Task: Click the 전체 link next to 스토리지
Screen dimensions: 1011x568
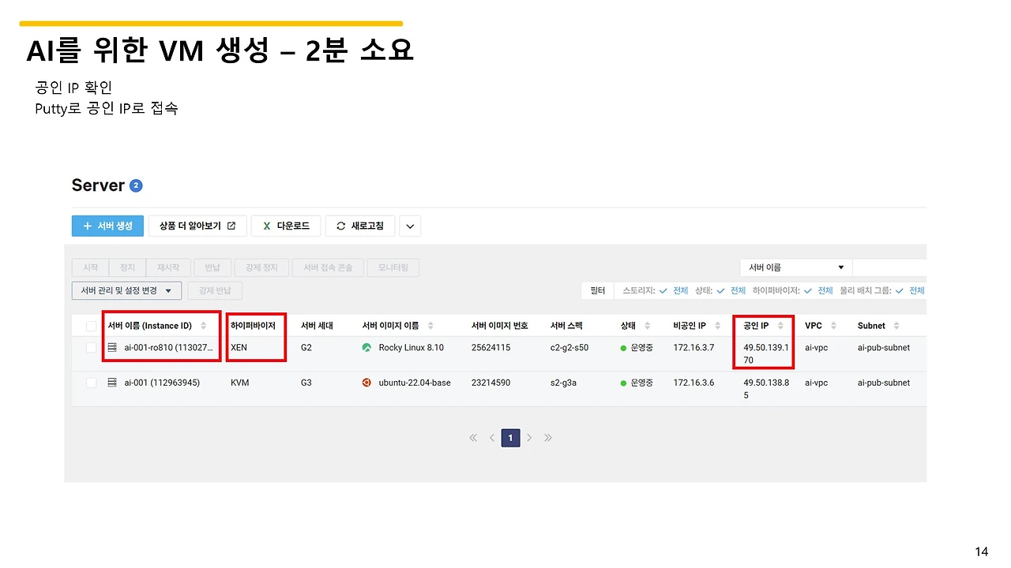Action: pos(680,290)
